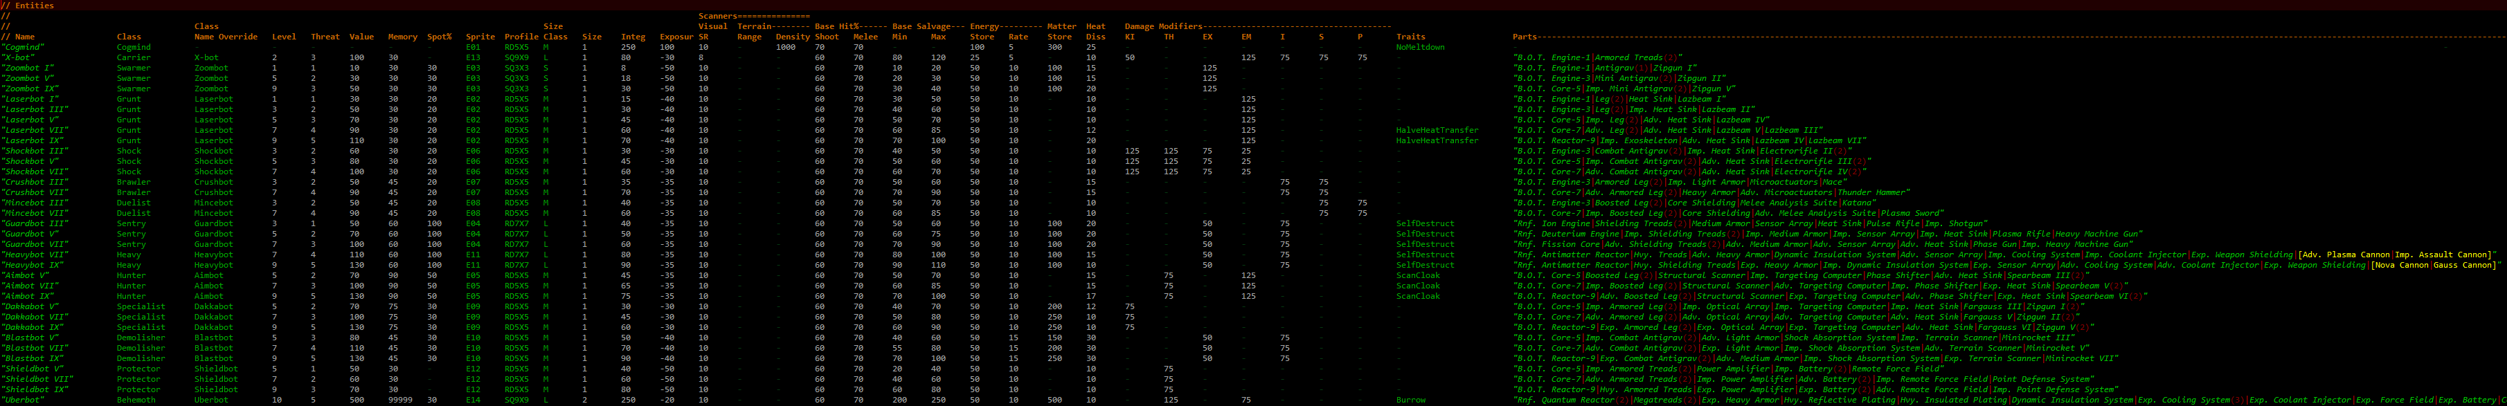
Task: Click the density value "1000" in the Cogmind row
Action: coord(785,48)
